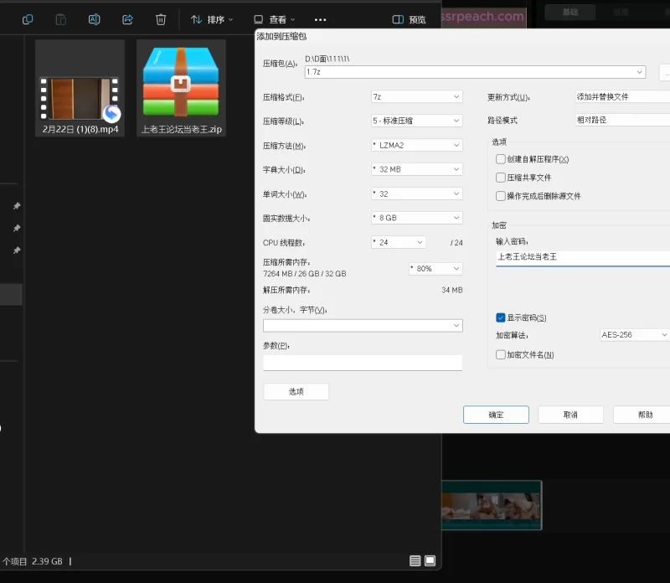Viewport: 670px width, 583px height.
Task: Switch to details list view icon
Action: pyautogui.click(x=415, y=560)
